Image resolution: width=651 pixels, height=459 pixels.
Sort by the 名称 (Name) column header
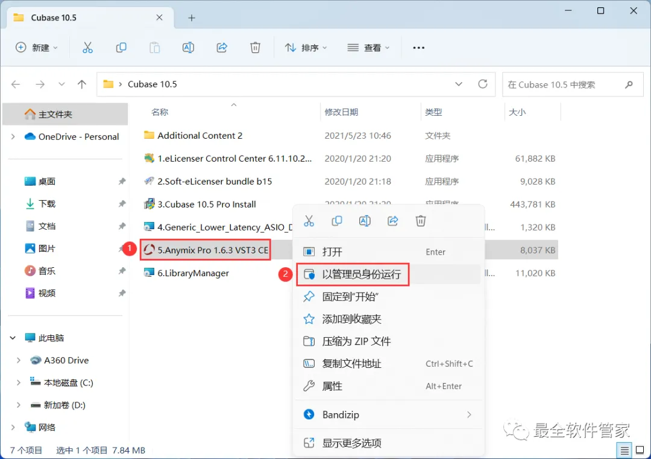[x=159, y=112]
